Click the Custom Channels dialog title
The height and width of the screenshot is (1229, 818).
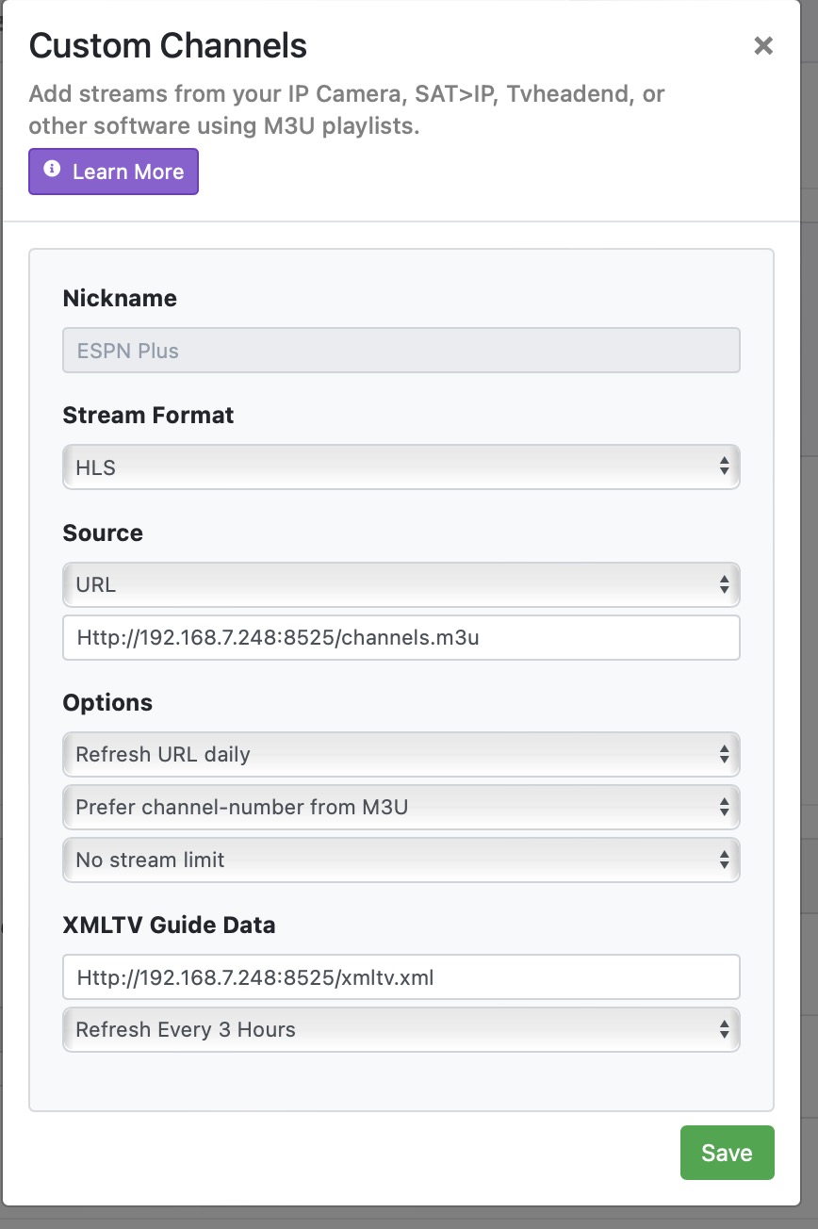click(168, 45)
